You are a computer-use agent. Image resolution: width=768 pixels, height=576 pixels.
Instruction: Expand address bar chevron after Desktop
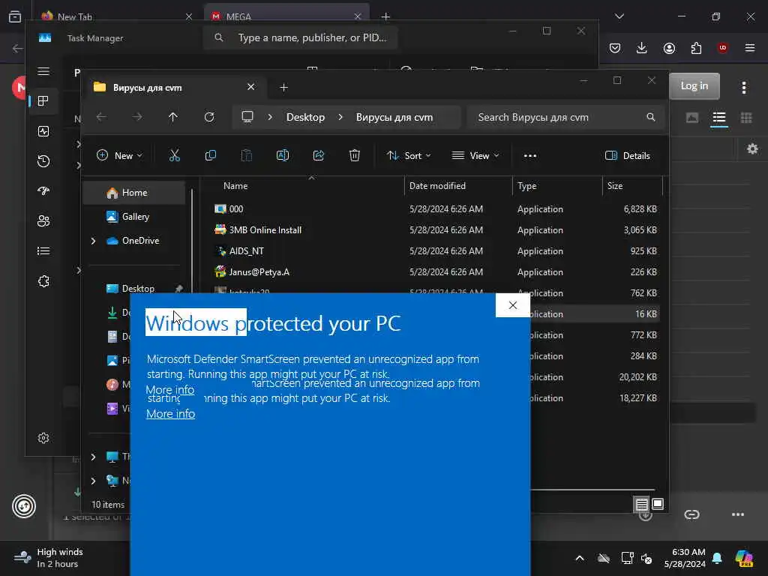340,118
